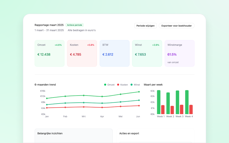
Task: Click the +4.6% Omzet change label
Action: click(x=58, y=45)
